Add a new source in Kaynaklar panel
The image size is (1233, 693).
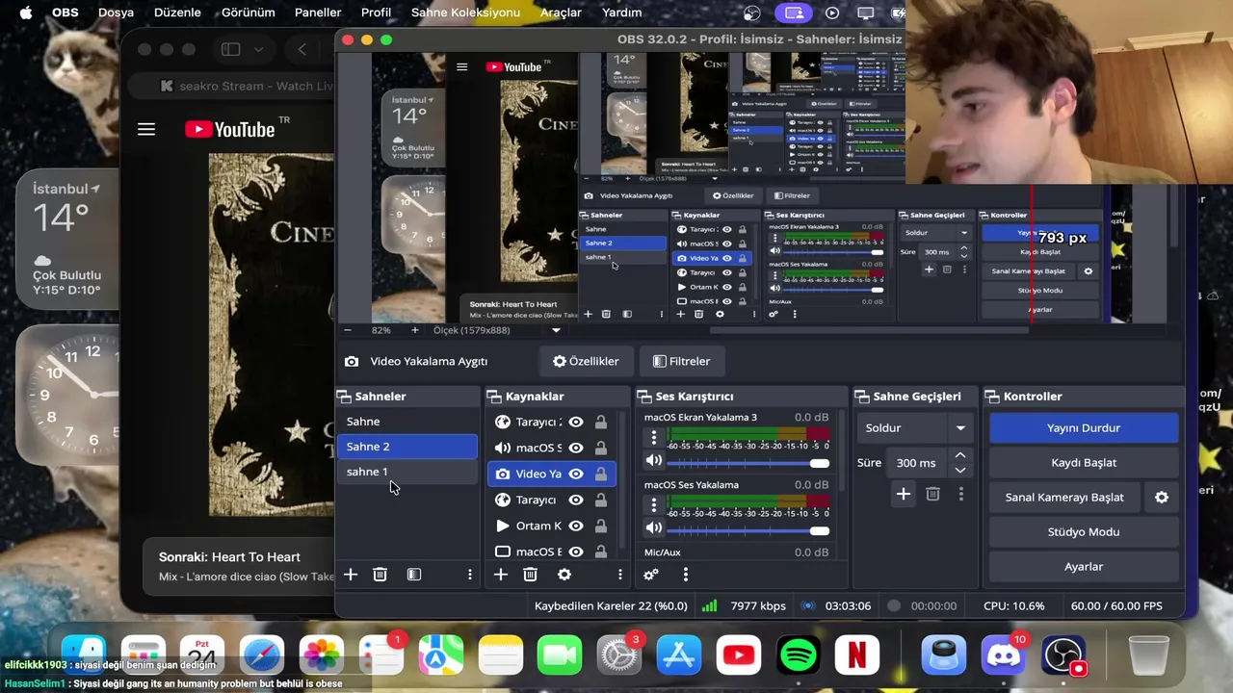point(501,575)
